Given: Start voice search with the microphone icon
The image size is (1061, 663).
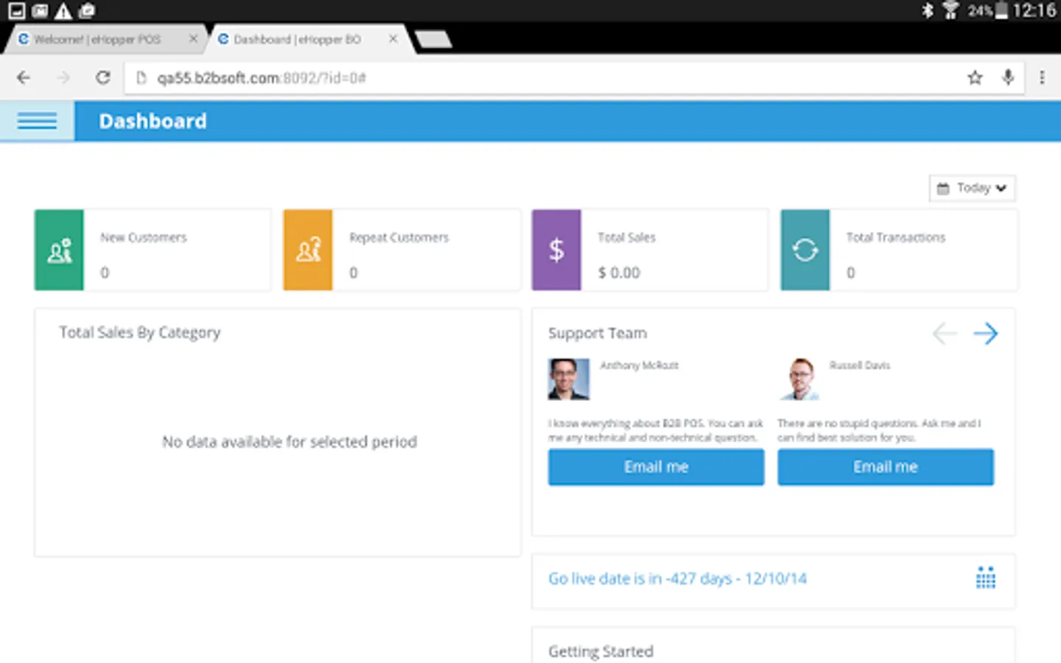Looking at the screenshot, I should [1007, 77].
